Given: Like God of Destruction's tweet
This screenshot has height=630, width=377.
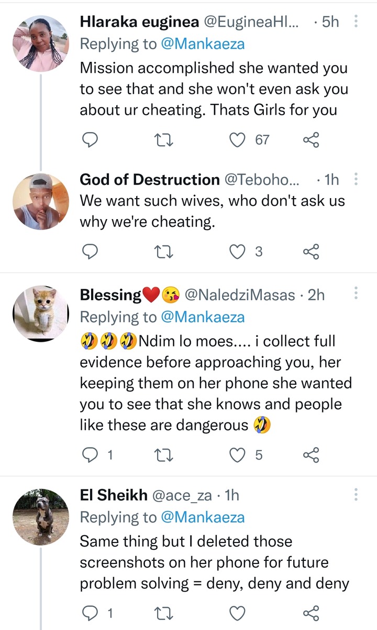Looking at the screenshot, I should tap(239, 252).
